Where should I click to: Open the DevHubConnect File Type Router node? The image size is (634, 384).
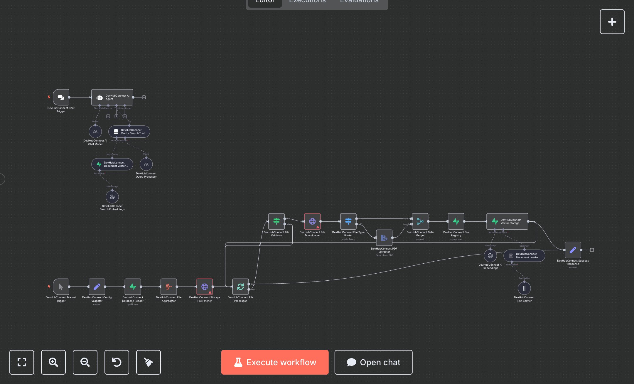click(348, 221)
